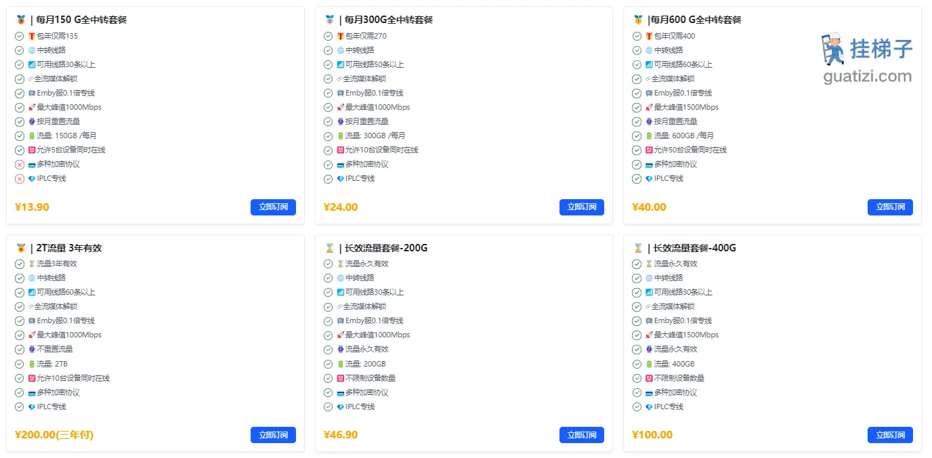This screenshot has width=932, height=458.
Task: Click the ¥100.00 price text
Action: point(652,435)
